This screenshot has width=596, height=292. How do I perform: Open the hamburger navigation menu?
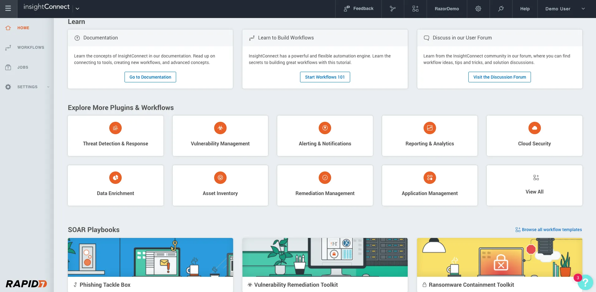(x=8, y=9)
